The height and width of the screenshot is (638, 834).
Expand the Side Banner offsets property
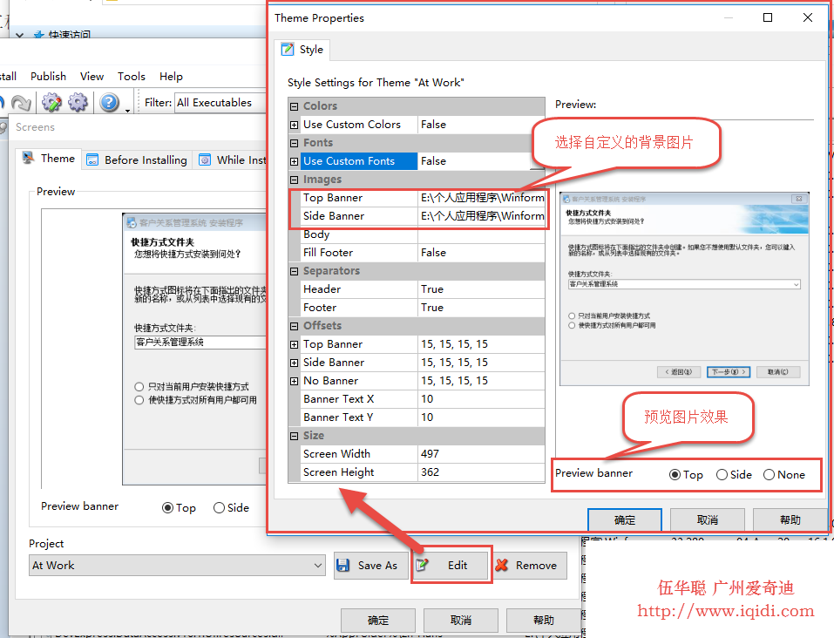tap(295, 363)
